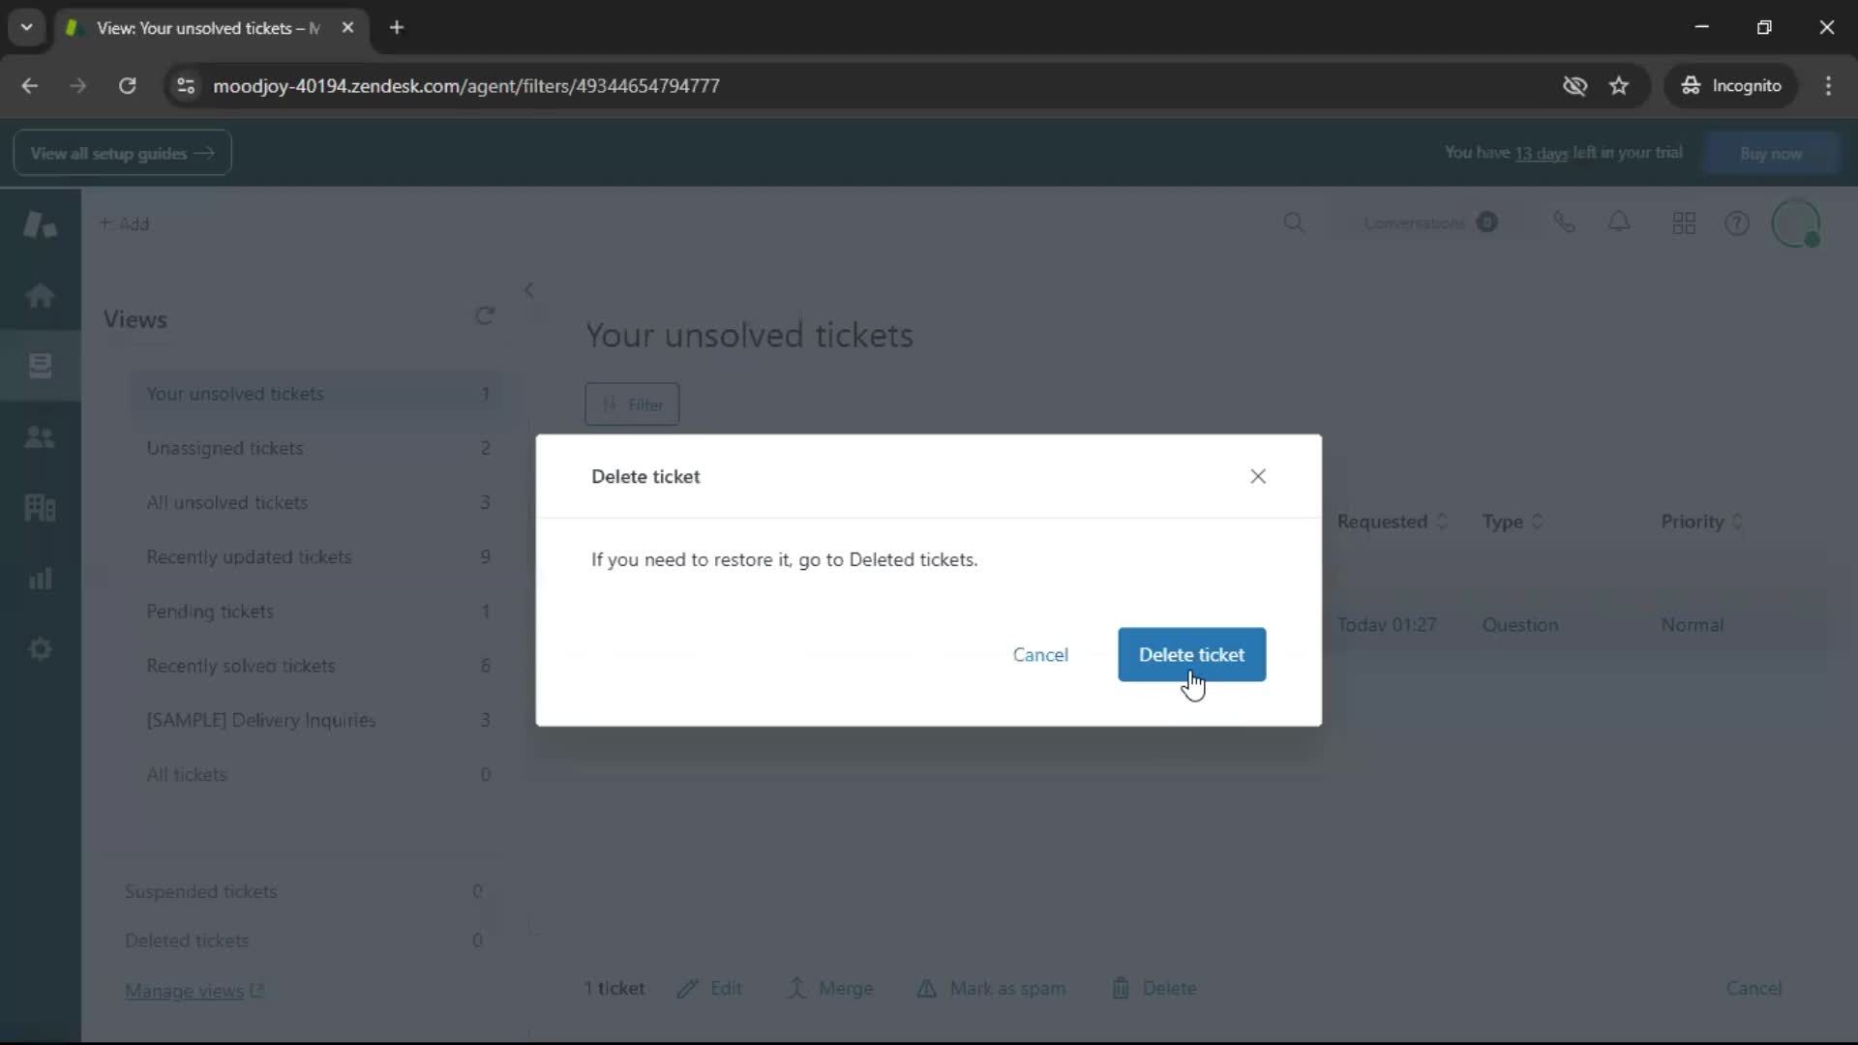The width and height of the screenshot is (1858, 1045).
Task: Close the Delete ticket dialog with X
Action: (x=1258, y=476)
